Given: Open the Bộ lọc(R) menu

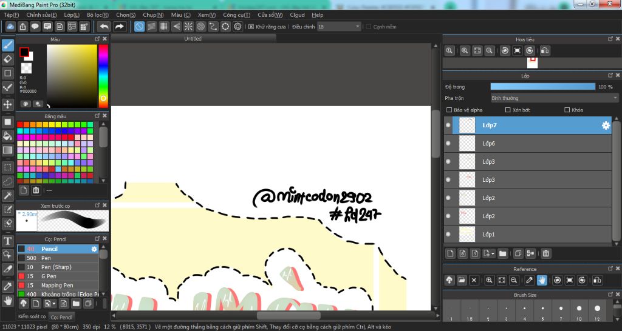Looking at the screenshot, I should 98,15.
